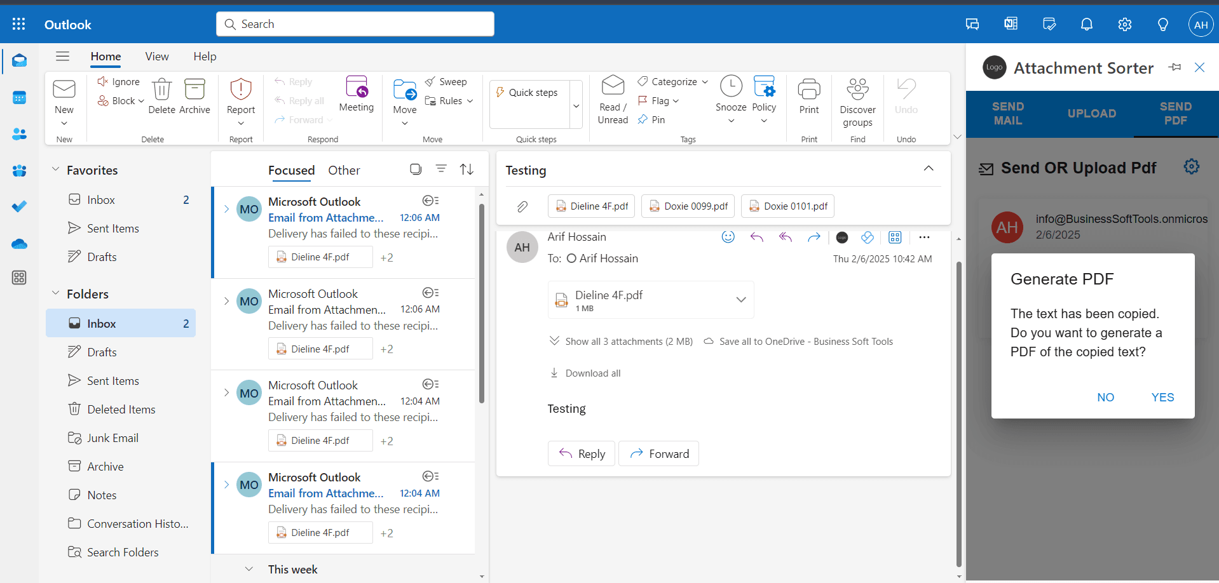Switch to Other inbox
Screen dimensions: 1219x583
(x=344, y=170)
